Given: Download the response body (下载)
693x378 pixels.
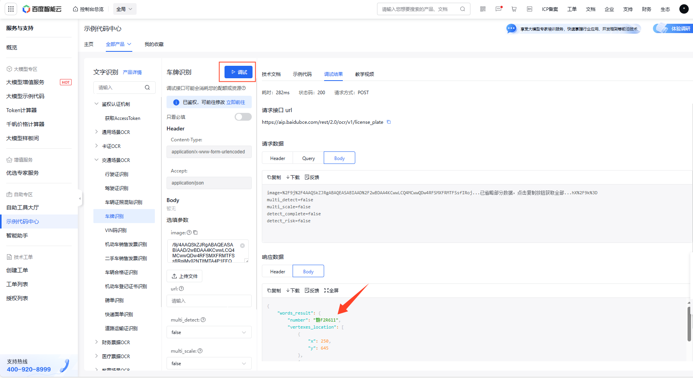Looking at the screenshot, I should pos(293,290).
